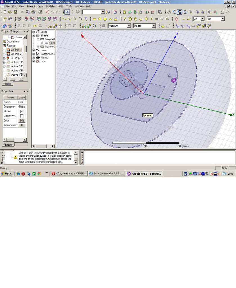Select XY Plot 2 in project tree
Screen dimensions: 236x288
(16, 54)
